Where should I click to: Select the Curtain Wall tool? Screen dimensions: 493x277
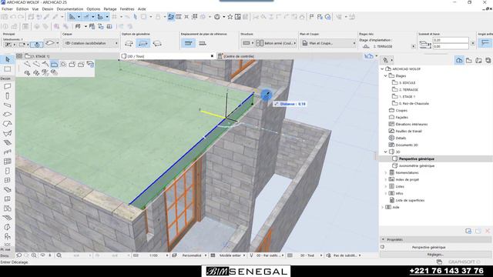coord(8,162)
